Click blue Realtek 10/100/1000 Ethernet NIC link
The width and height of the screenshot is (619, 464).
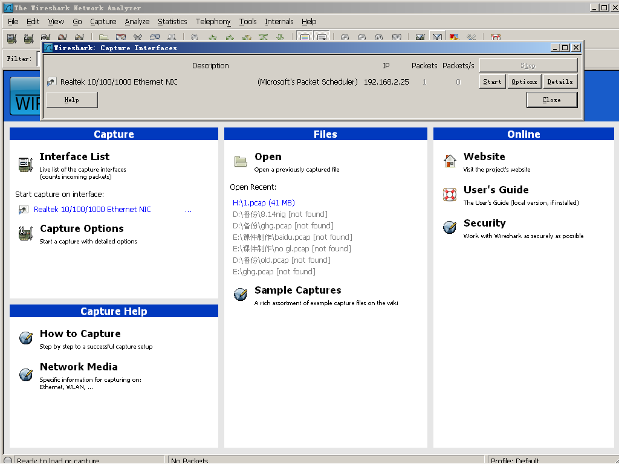(x=92, y=210)
